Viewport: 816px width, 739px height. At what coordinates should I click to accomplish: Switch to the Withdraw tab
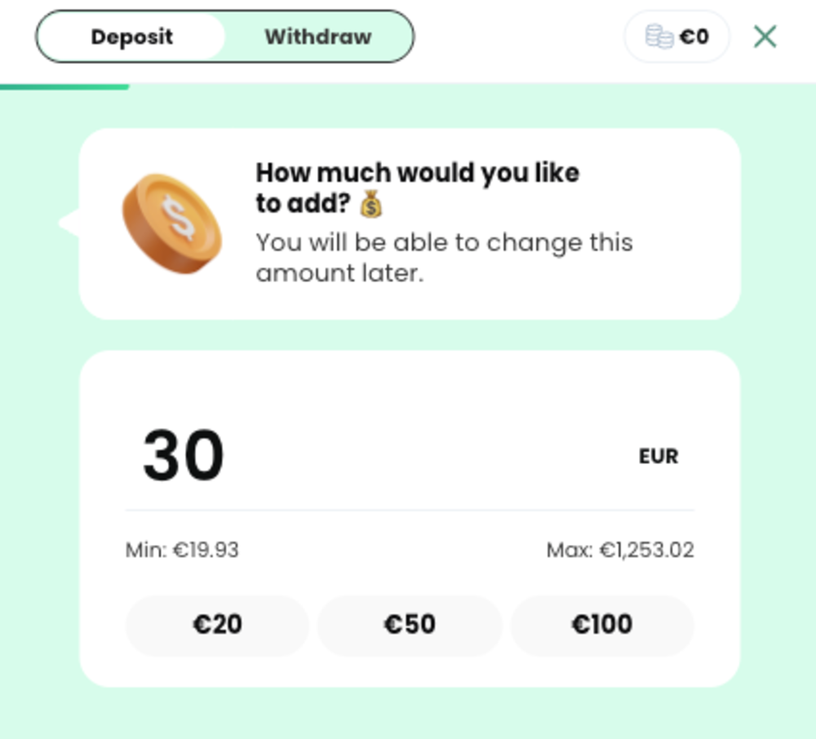pos(317,37)
